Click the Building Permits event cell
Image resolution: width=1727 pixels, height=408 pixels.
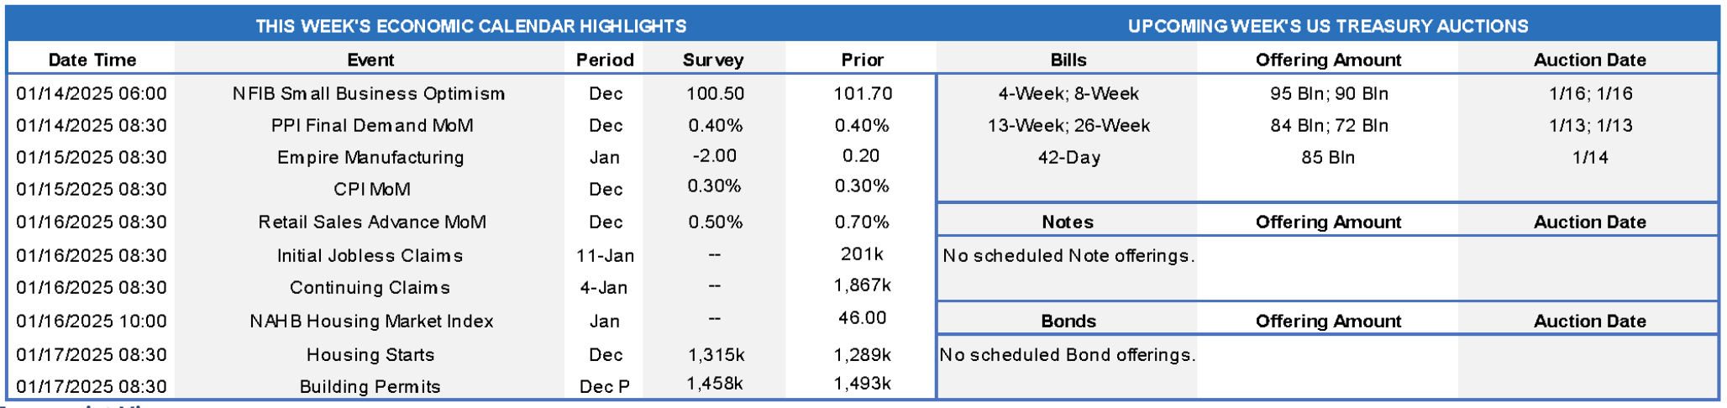coord(370,386)
